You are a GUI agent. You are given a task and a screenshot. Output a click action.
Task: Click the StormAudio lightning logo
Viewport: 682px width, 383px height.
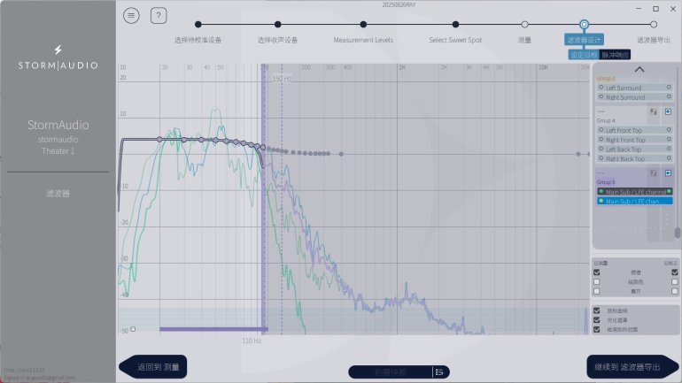(58, 50)
